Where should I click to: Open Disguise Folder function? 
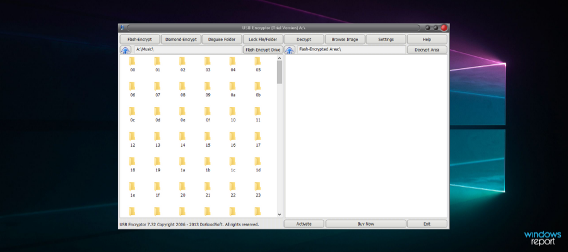[x=222, y=40]
